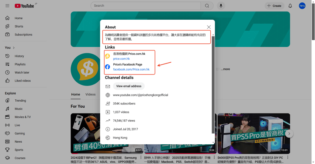Expand channel description with ...more

(225, 69)
